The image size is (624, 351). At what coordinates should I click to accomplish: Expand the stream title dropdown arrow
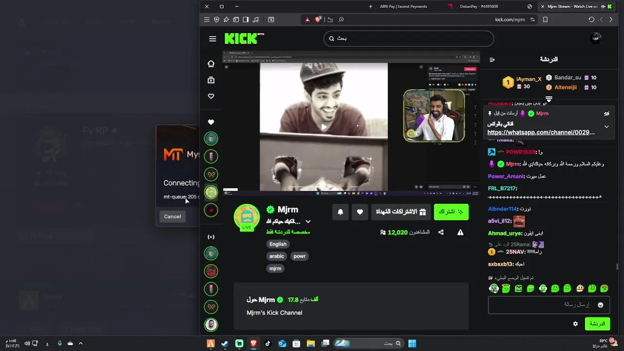pyautogui.click(x=308, y=221)
